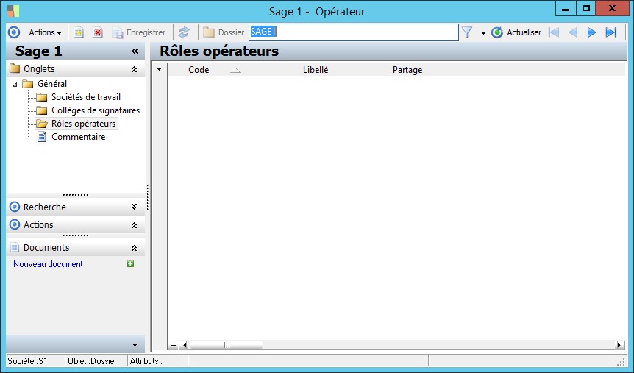
Task: Click the horizontal scrollbar thumb
Action: (x=227, y=345)
